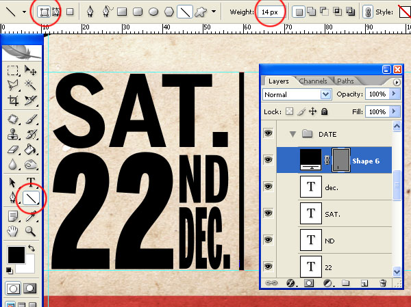Hide the SAT. text layer
Viewport: 411px width, 307px height.
pos(268,213)
